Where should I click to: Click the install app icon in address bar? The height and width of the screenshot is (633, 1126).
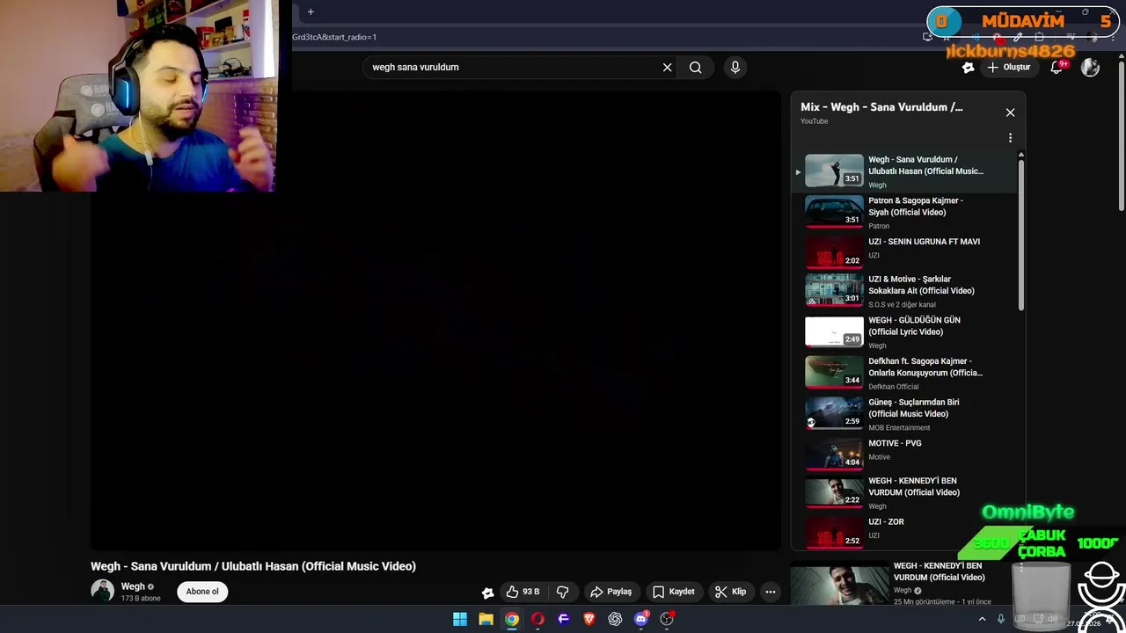pos(927,37)
